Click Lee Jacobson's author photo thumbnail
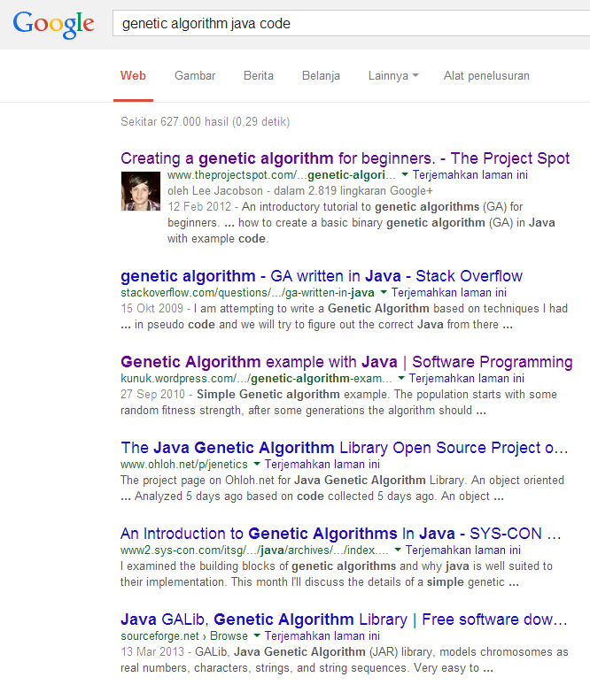The image size is (590, 685). pyautogui.click(x=140, y=192)
